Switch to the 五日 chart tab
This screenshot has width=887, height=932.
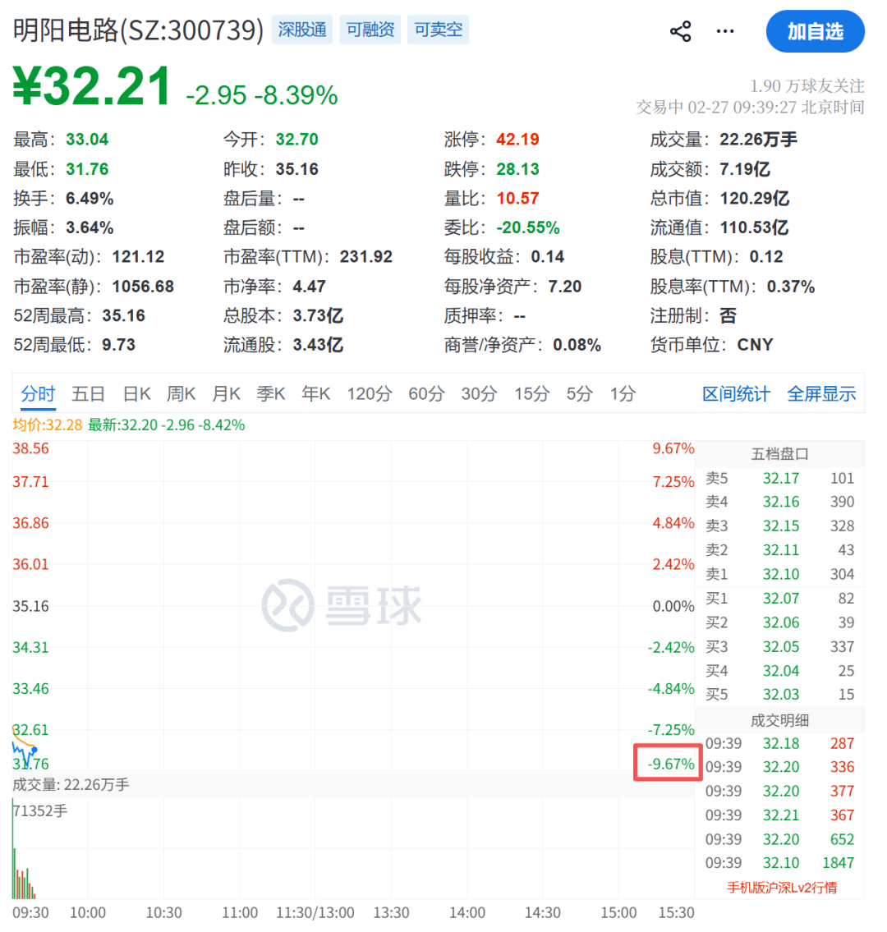tap(88, 394)
